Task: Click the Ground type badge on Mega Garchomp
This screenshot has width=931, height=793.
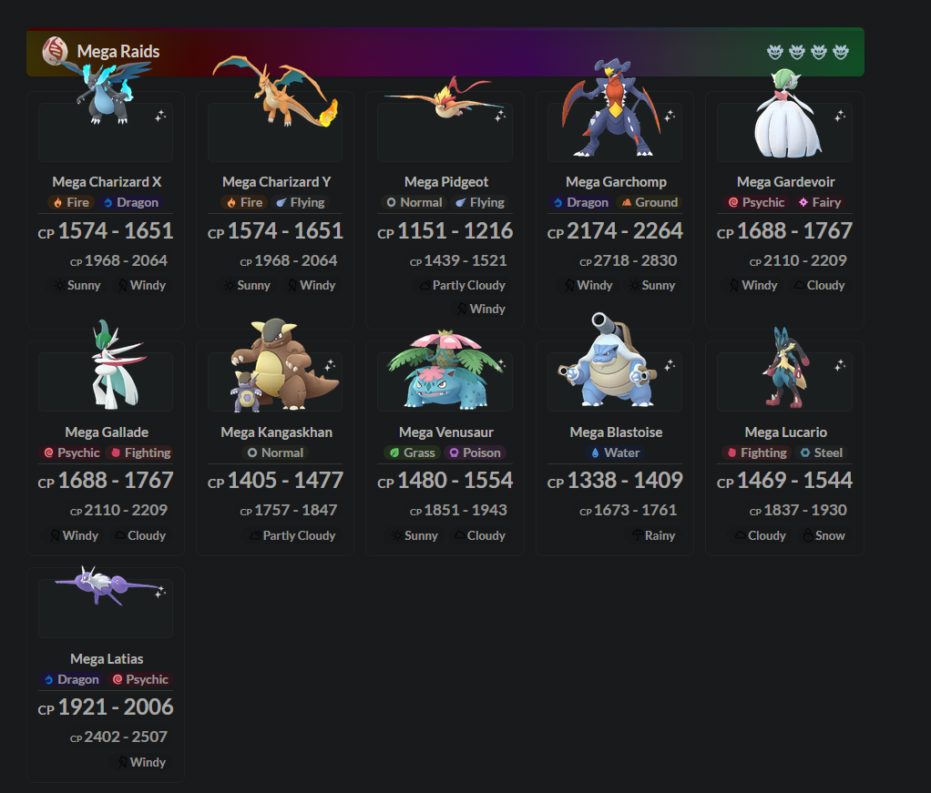Action: click(650, 202)
